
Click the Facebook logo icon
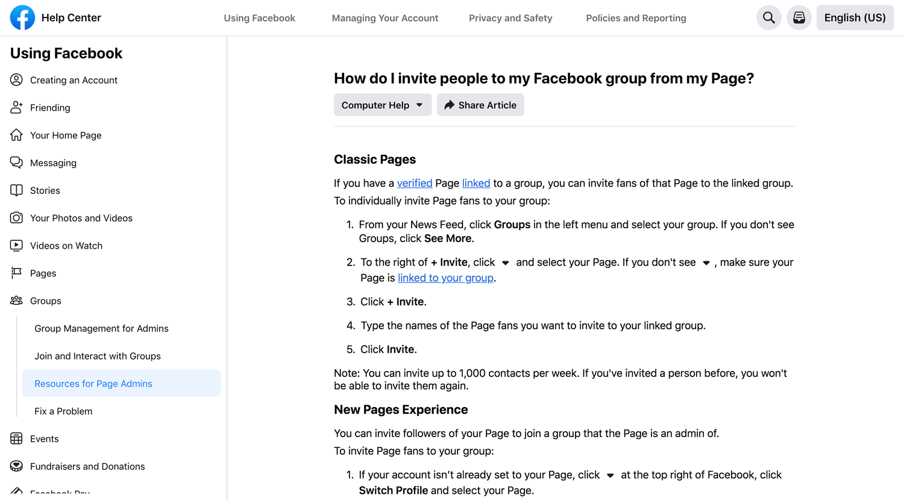(x=22, y=17)
